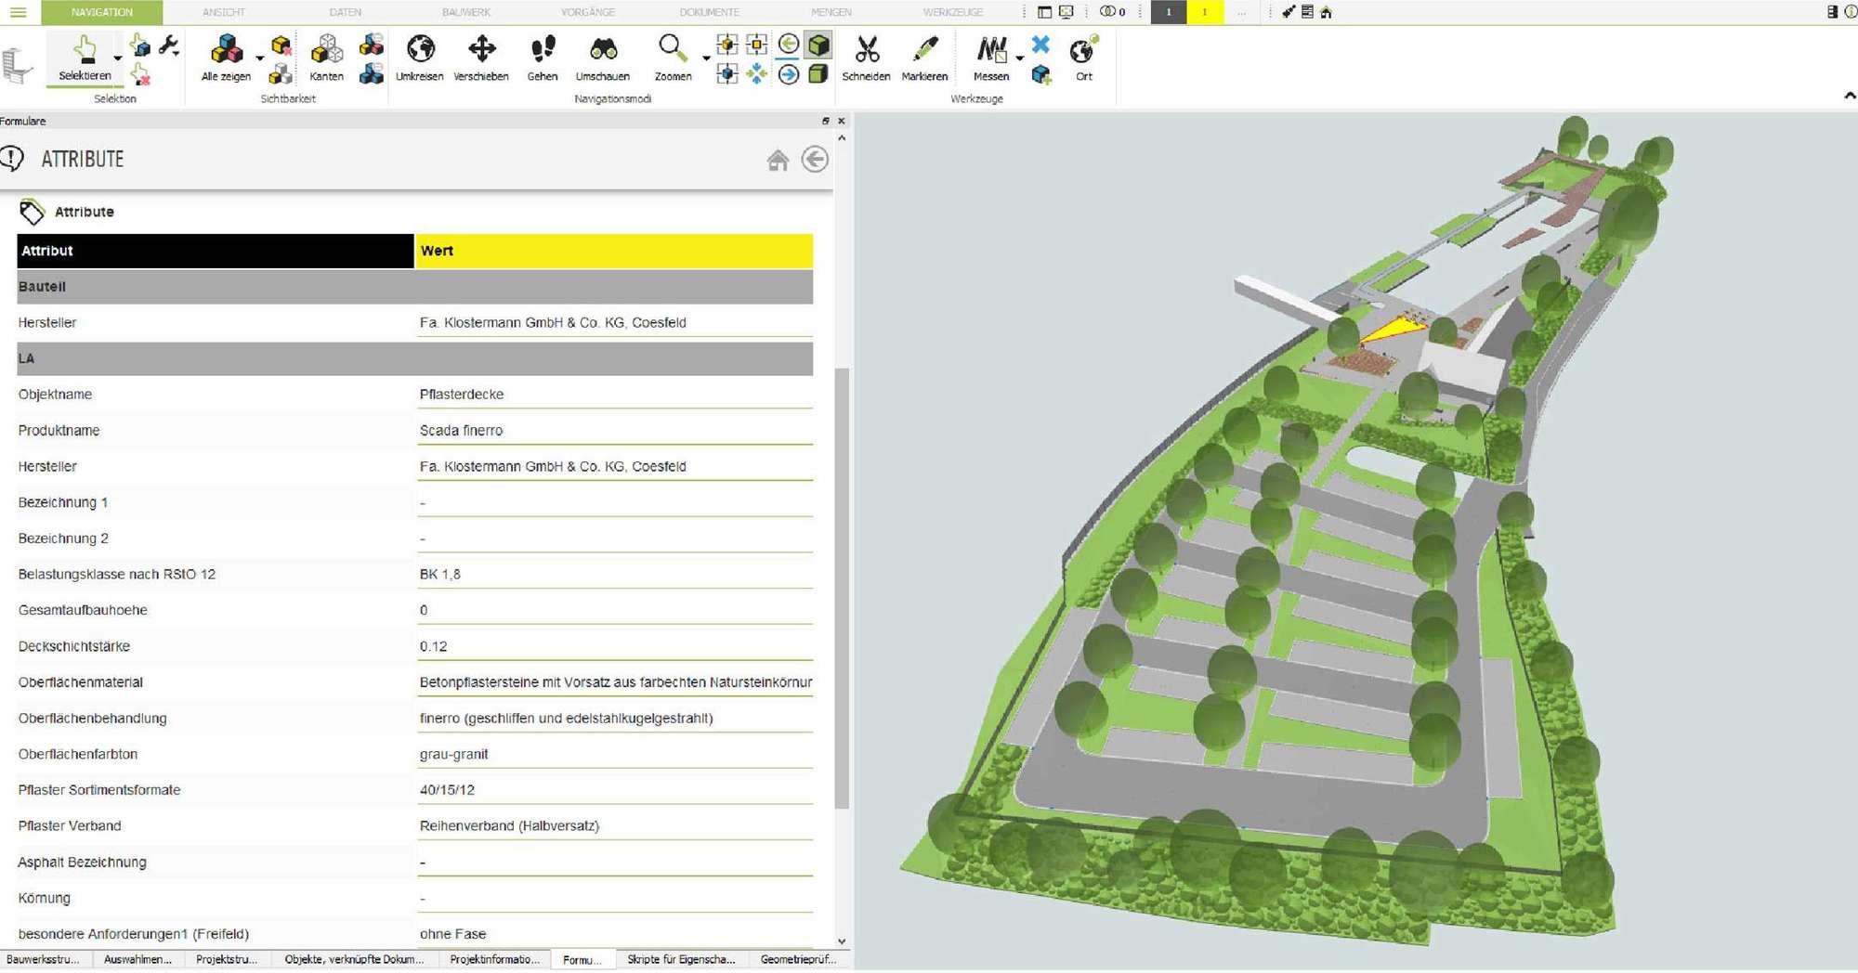This screenshot has height=973, width=1858.
Task: Click the back arrow in the Attribute form
Action: pos(815,159)
